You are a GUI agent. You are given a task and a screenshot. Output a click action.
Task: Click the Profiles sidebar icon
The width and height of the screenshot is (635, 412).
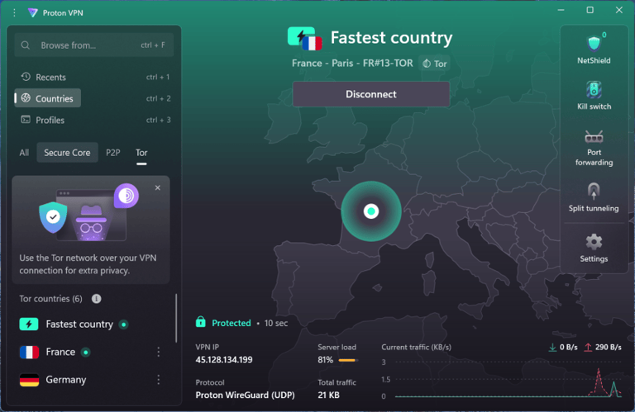26,120
